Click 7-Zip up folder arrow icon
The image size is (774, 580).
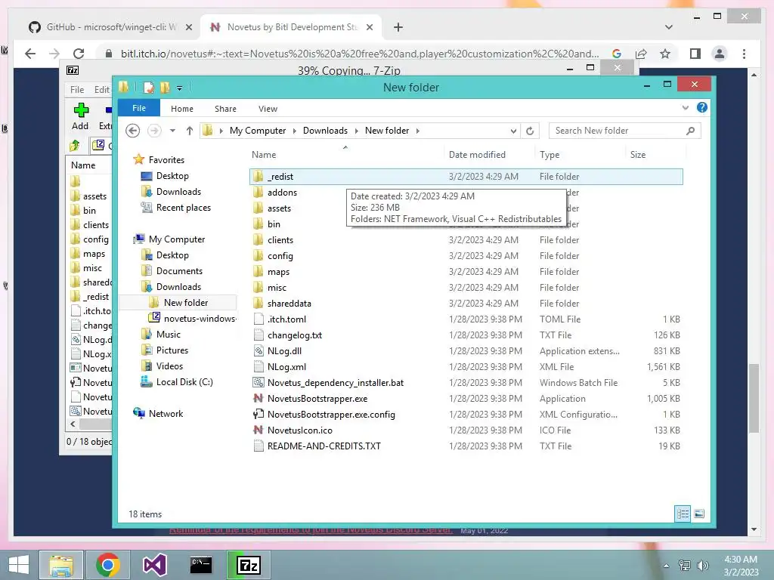[x=75, y=145]
